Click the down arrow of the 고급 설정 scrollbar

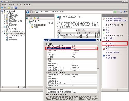point(98,92)
